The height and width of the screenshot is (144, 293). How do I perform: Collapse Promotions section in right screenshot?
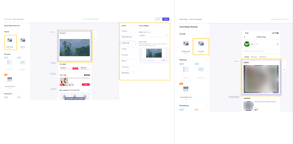coord(206,106)
